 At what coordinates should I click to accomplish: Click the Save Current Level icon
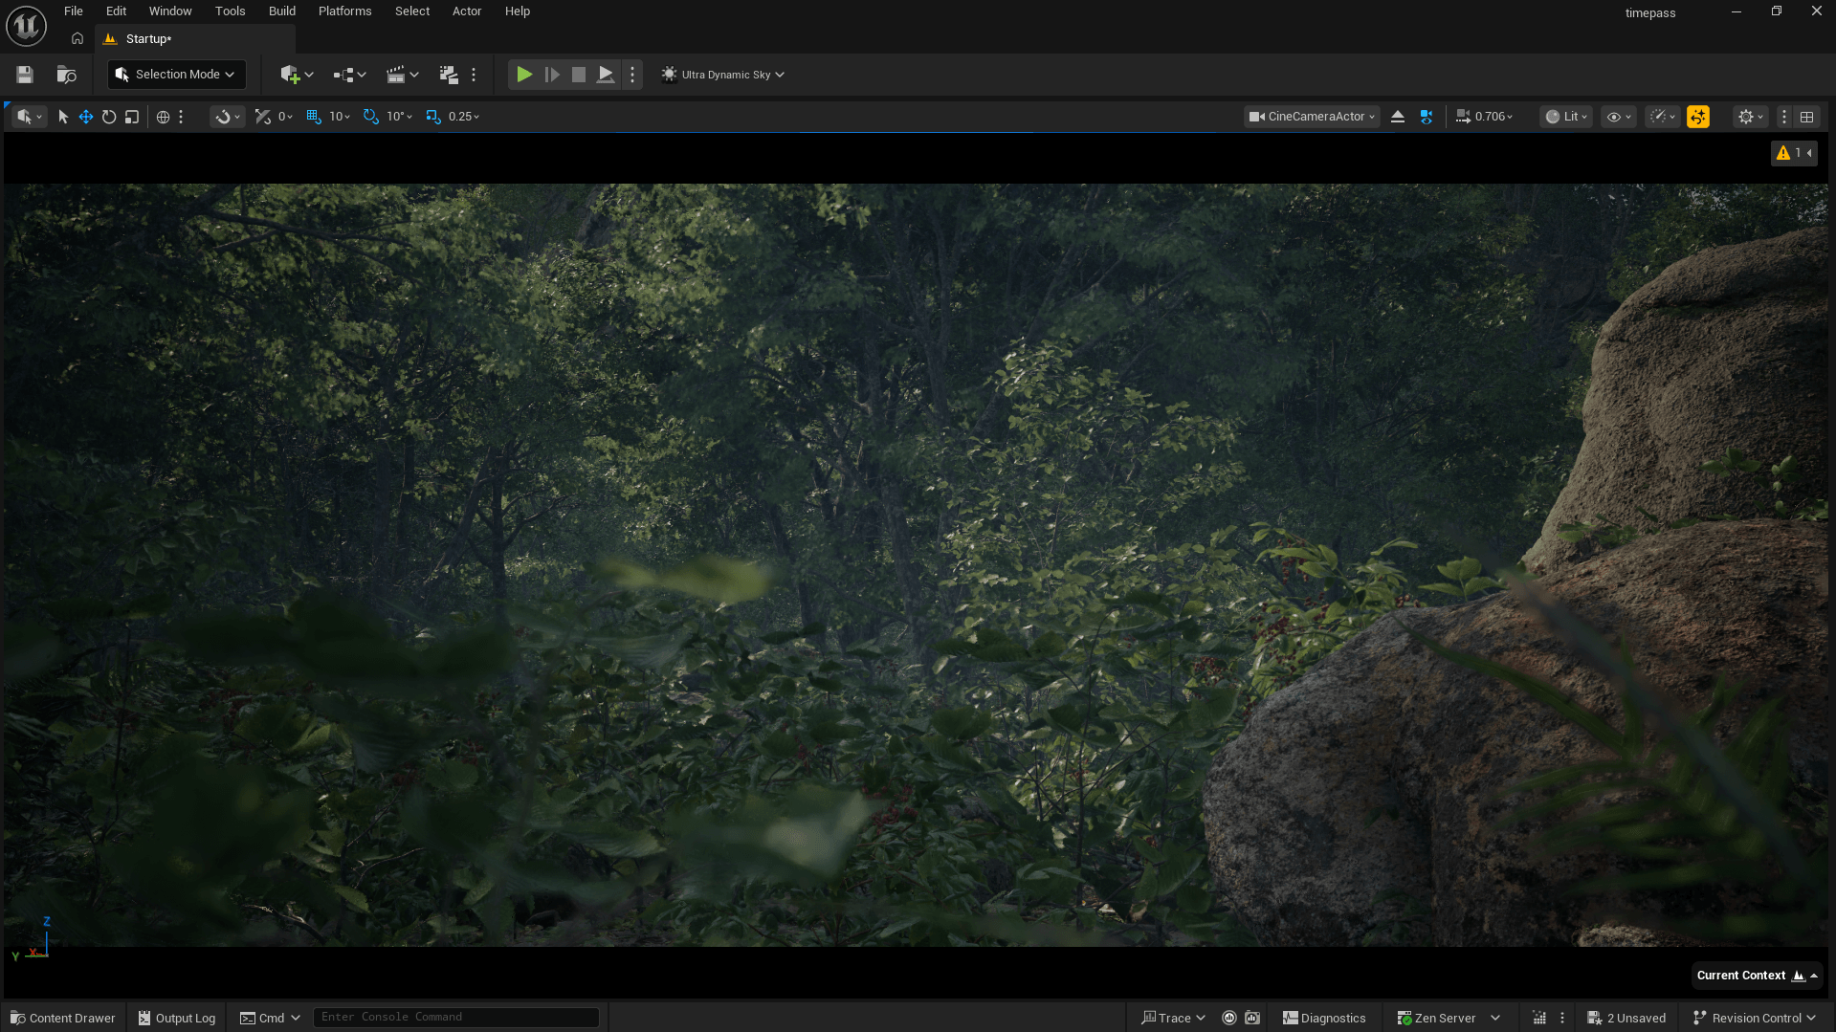(25, 75)
